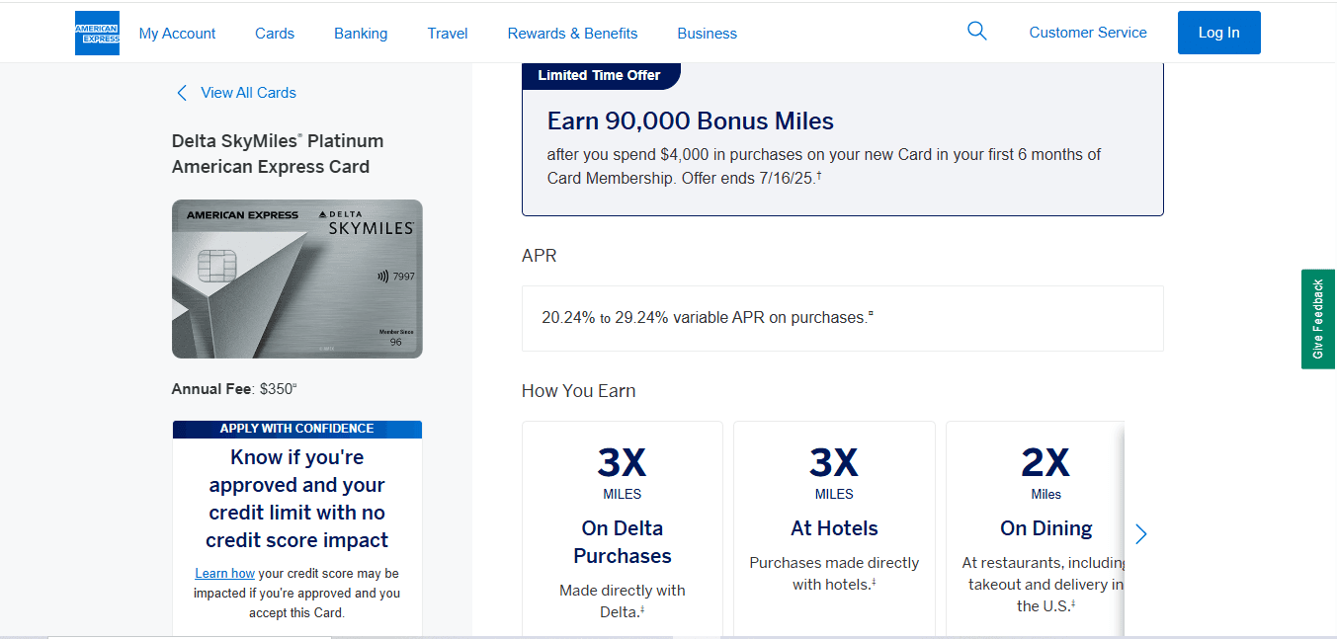Viewport: 1337px width, 639px height.
Task: Advance the How You Earn carousel arrow
Action: [x=1140, y=533]
